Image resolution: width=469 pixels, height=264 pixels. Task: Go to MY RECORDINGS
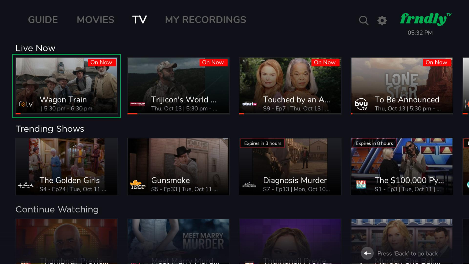205,20
